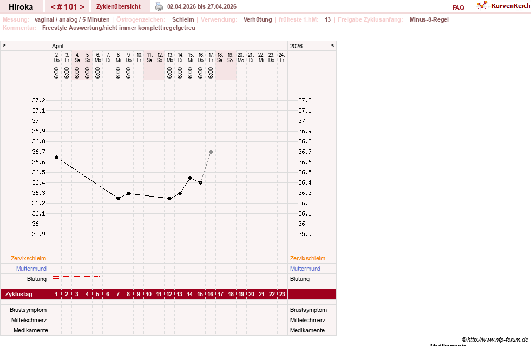Image resolution: width=531 pixels, height=346 pixels.
Task: Click the printer icon
Action: (159, 6)
